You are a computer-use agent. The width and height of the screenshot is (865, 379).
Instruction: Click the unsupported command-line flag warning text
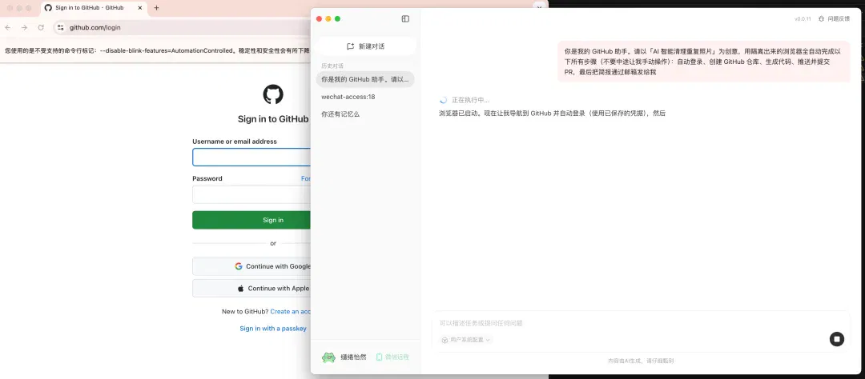pos(157,50)
